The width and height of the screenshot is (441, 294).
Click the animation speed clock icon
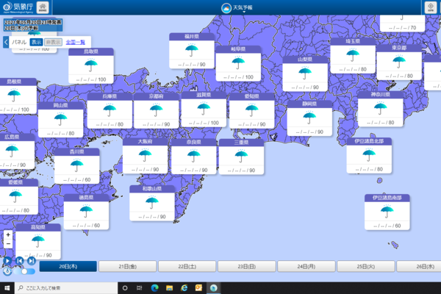coord(7,271)
